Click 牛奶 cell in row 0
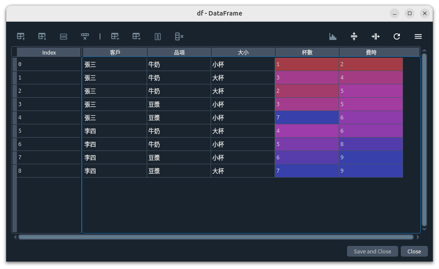The height and width of the screenshot is (269, 439). point(179,64)
